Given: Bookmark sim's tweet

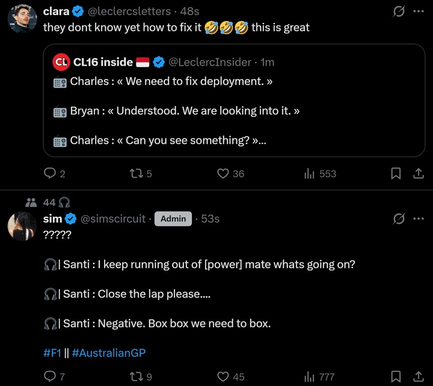Looking at the screenshot, I should click(x=396, y=376).
